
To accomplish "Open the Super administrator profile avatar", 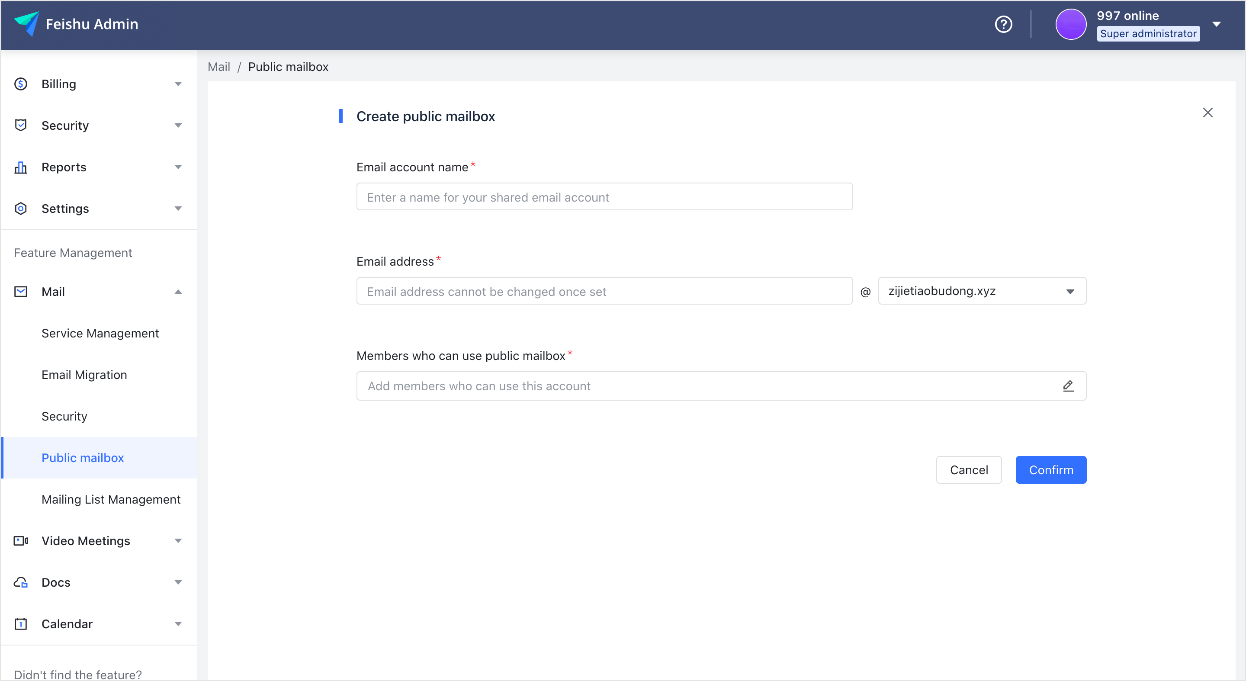I will 1070,24.
